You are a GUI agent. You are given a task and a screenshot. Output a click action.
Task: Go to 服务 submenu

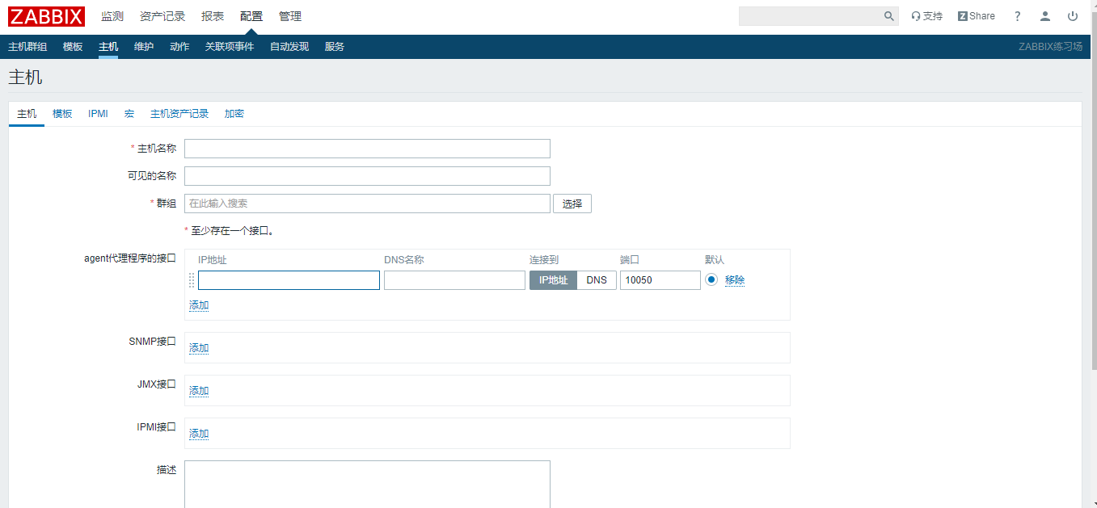[335, 47]
